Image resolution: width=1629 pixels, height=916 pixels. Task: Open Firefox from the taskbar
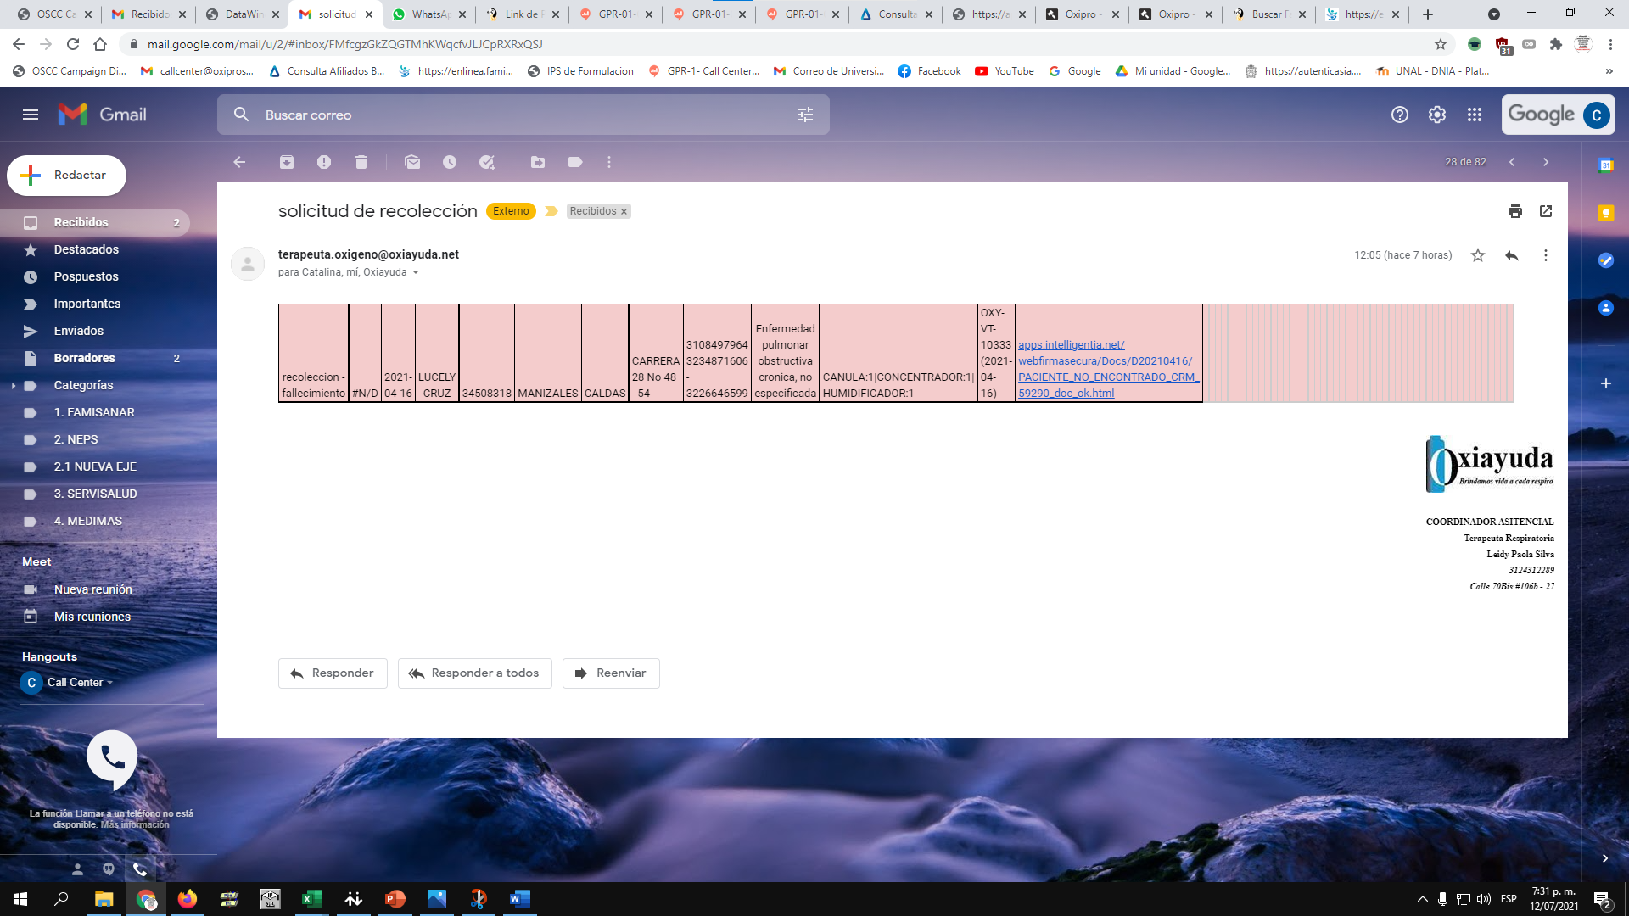click(187, 899)
